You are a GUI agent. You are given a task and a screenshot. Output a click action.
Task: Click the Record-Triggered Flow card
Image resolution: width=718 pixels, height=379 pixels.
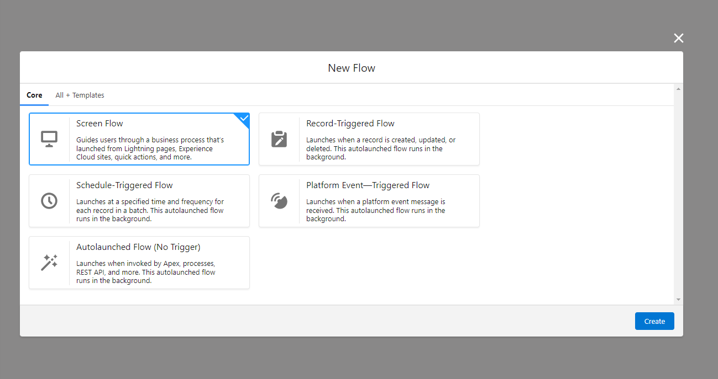(x=369, y=138)
